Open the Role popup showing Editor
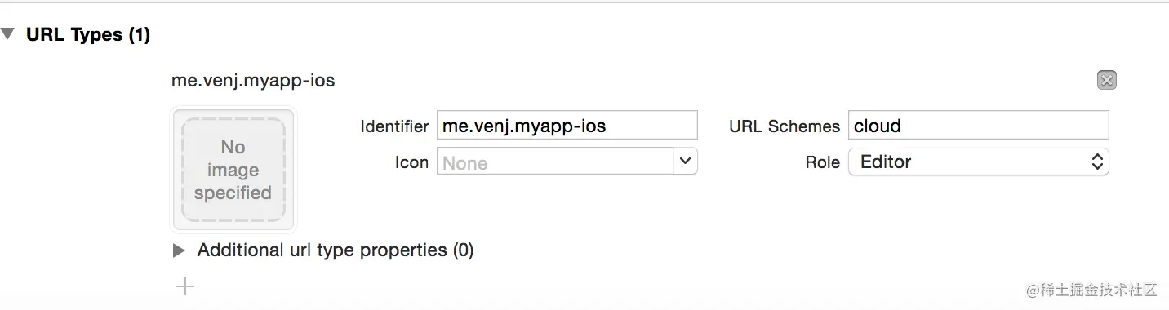This screenshot has height=310, width=1169. point(978,162)
